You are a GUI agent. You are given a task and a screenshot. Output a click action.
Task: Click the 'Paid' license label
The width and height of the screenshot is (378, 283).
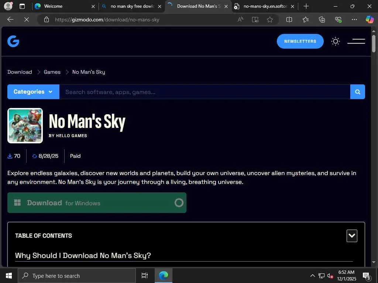coord(75,156)
